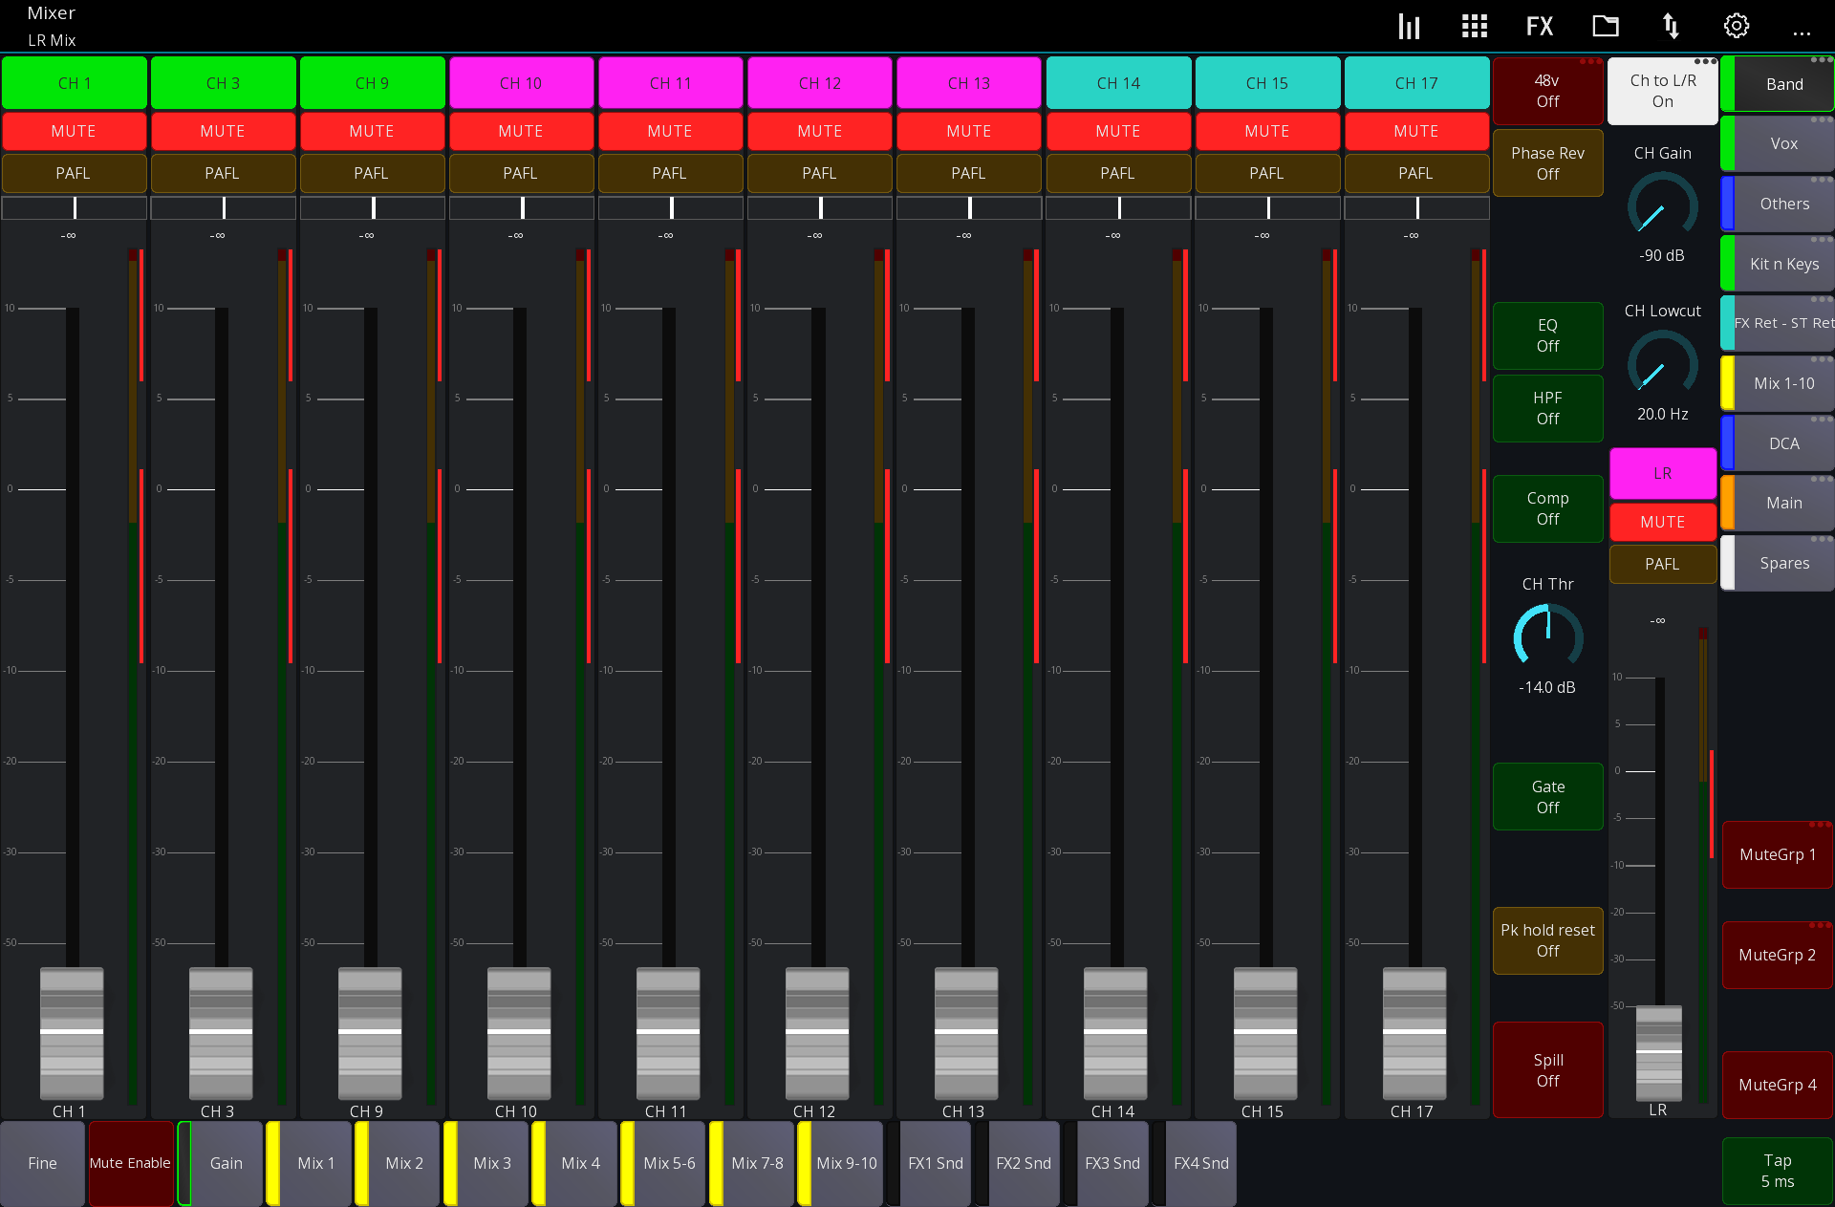Select the FX Ret - ST Ret bank

(x=1781, y=323)
